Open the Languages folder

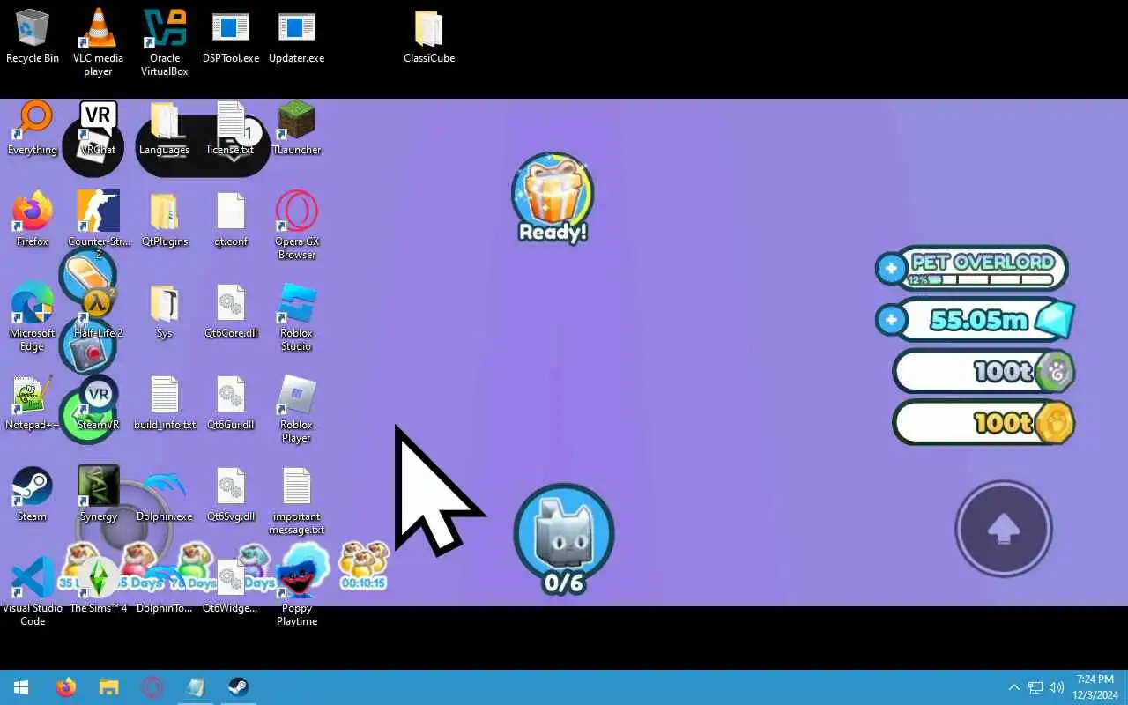(165, 129)
